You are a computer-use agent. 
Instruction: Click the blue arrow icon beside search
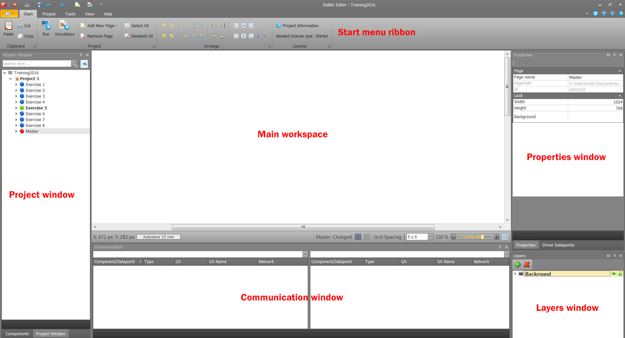click(x=84, y=64)
